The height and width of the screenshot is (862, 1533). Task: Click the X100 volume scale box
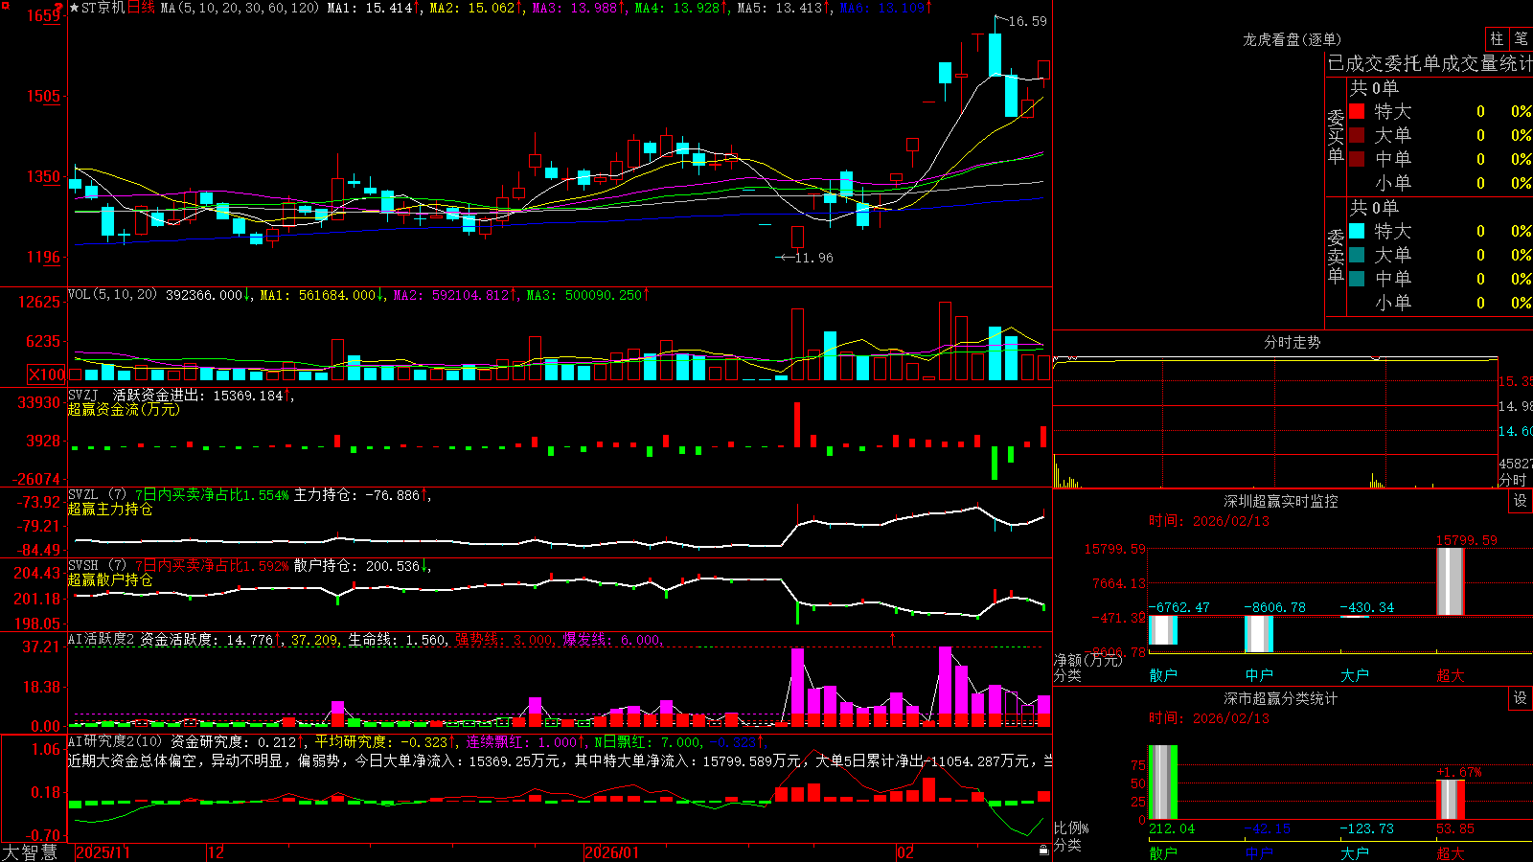47,374
